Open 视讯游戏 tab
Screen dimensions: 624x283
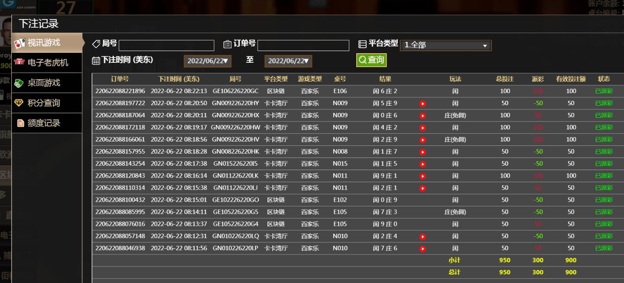tap(47, 43)
